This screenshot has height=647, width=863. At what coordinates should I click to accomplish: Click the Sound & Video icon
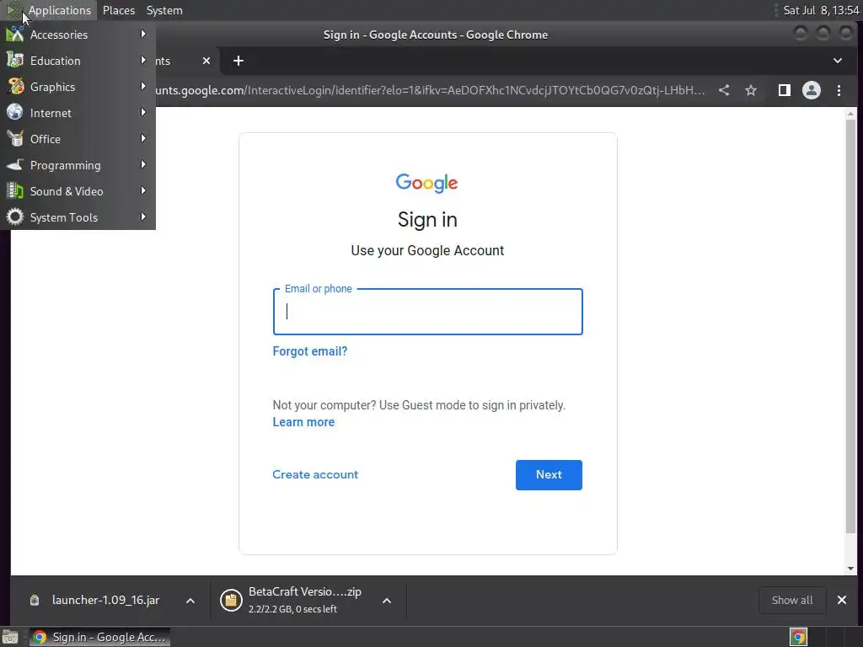(15, 191)
